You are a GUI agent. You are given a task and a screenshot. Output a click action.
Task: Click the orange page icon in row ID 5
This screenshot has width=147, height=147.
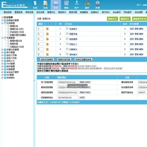(47, 49)
